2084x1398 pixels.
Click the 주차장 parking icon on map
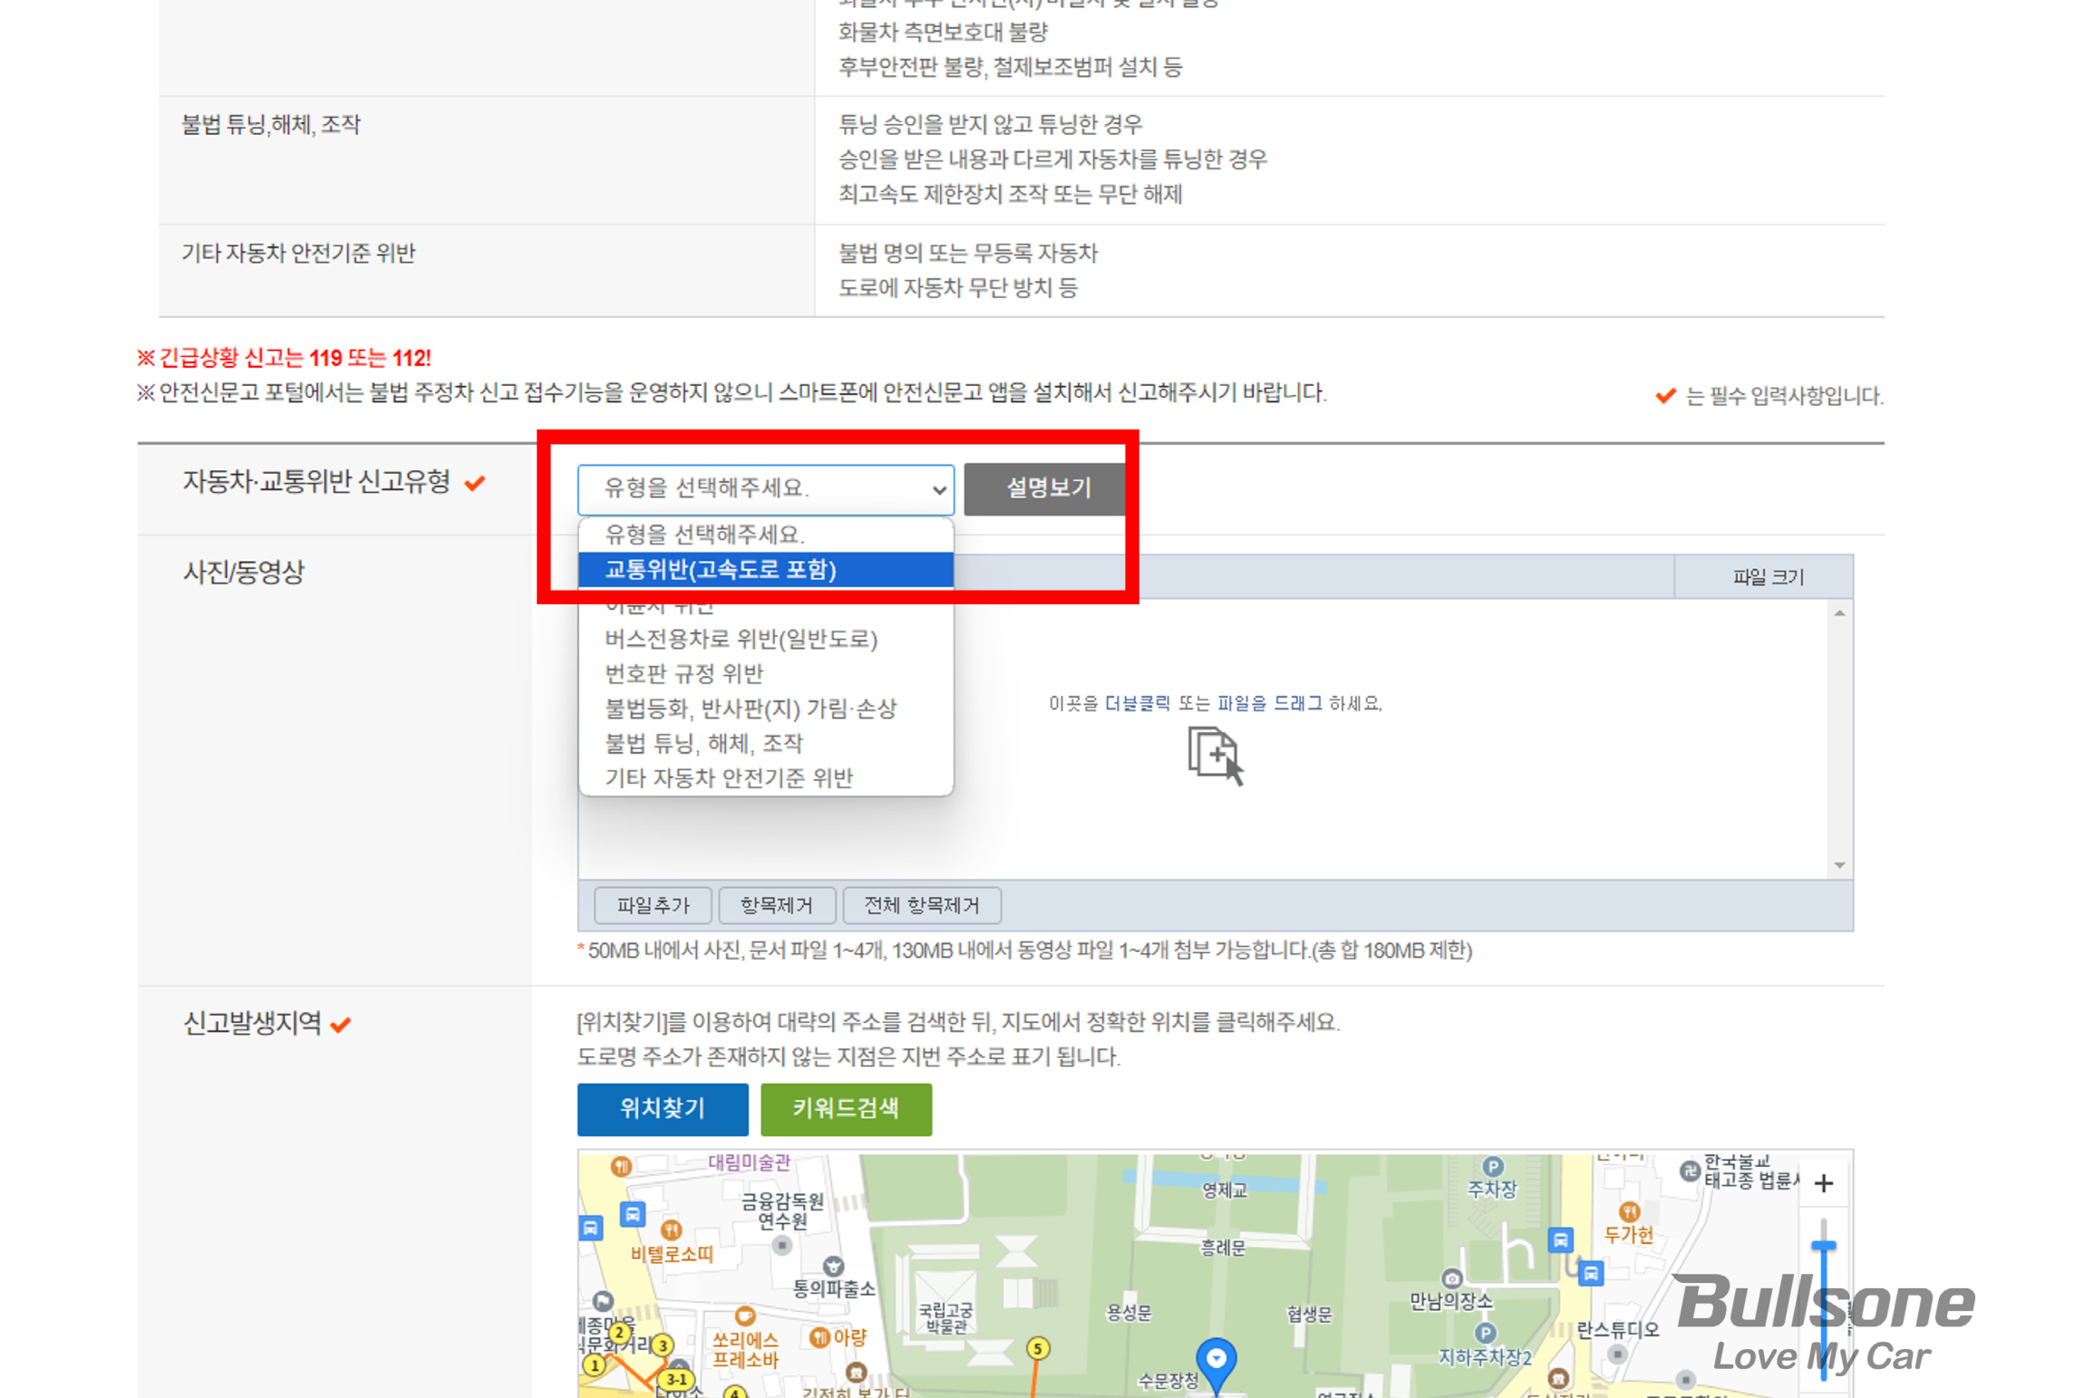coord(1492,1166)
